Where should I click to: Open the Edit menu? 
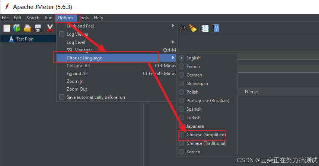click(x=17, y=18)
